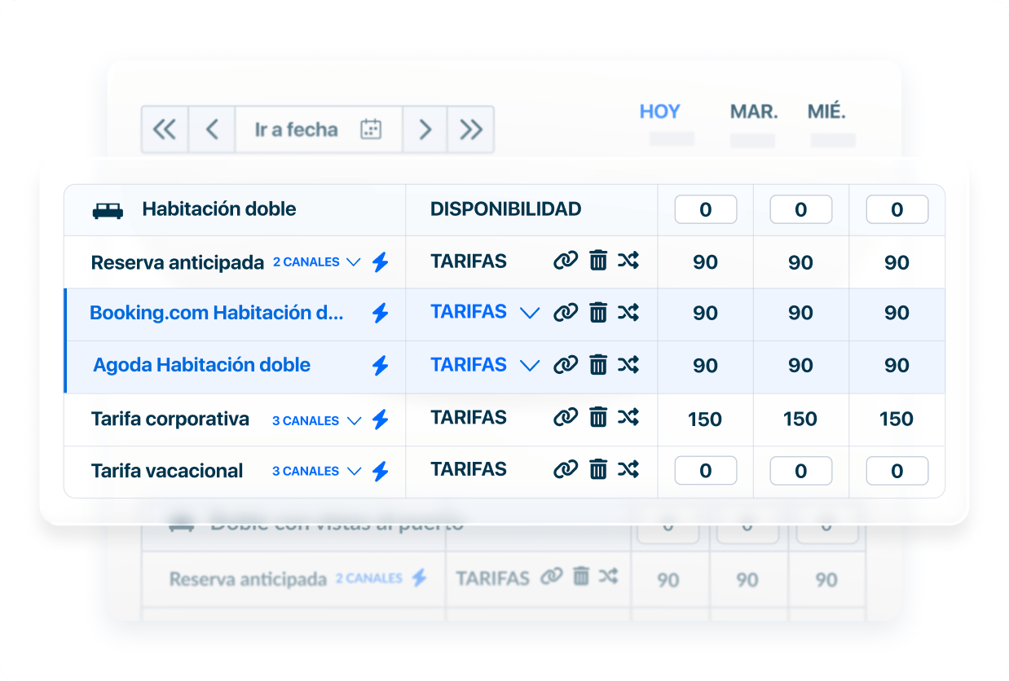
Task: Select the MAR. day column header
Action: click(753, 112)
